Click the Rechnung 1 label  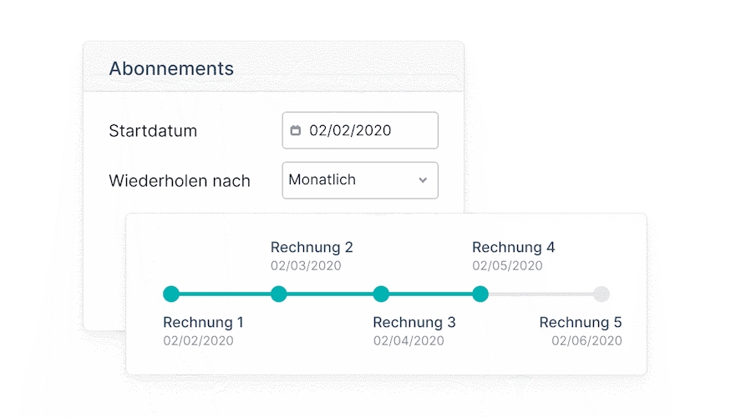click(203, 323)
